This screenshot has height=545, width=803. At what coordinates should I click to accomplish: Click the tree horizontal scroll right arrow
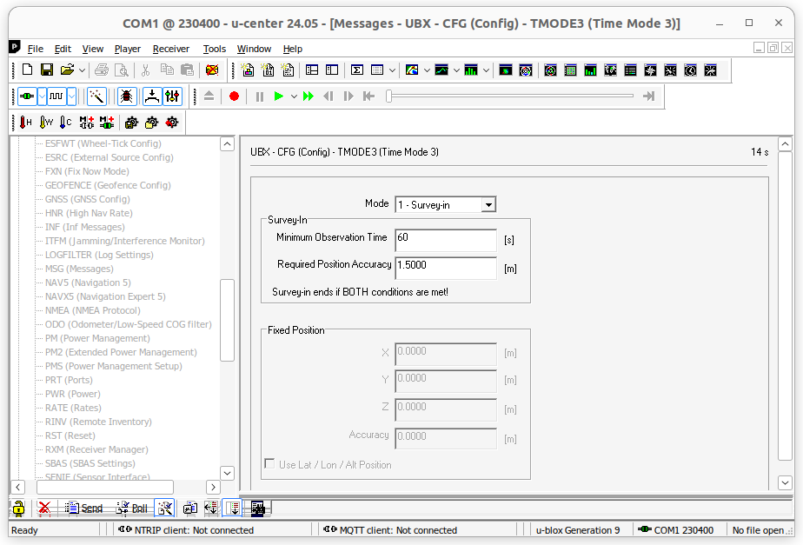tap(213, 487)
